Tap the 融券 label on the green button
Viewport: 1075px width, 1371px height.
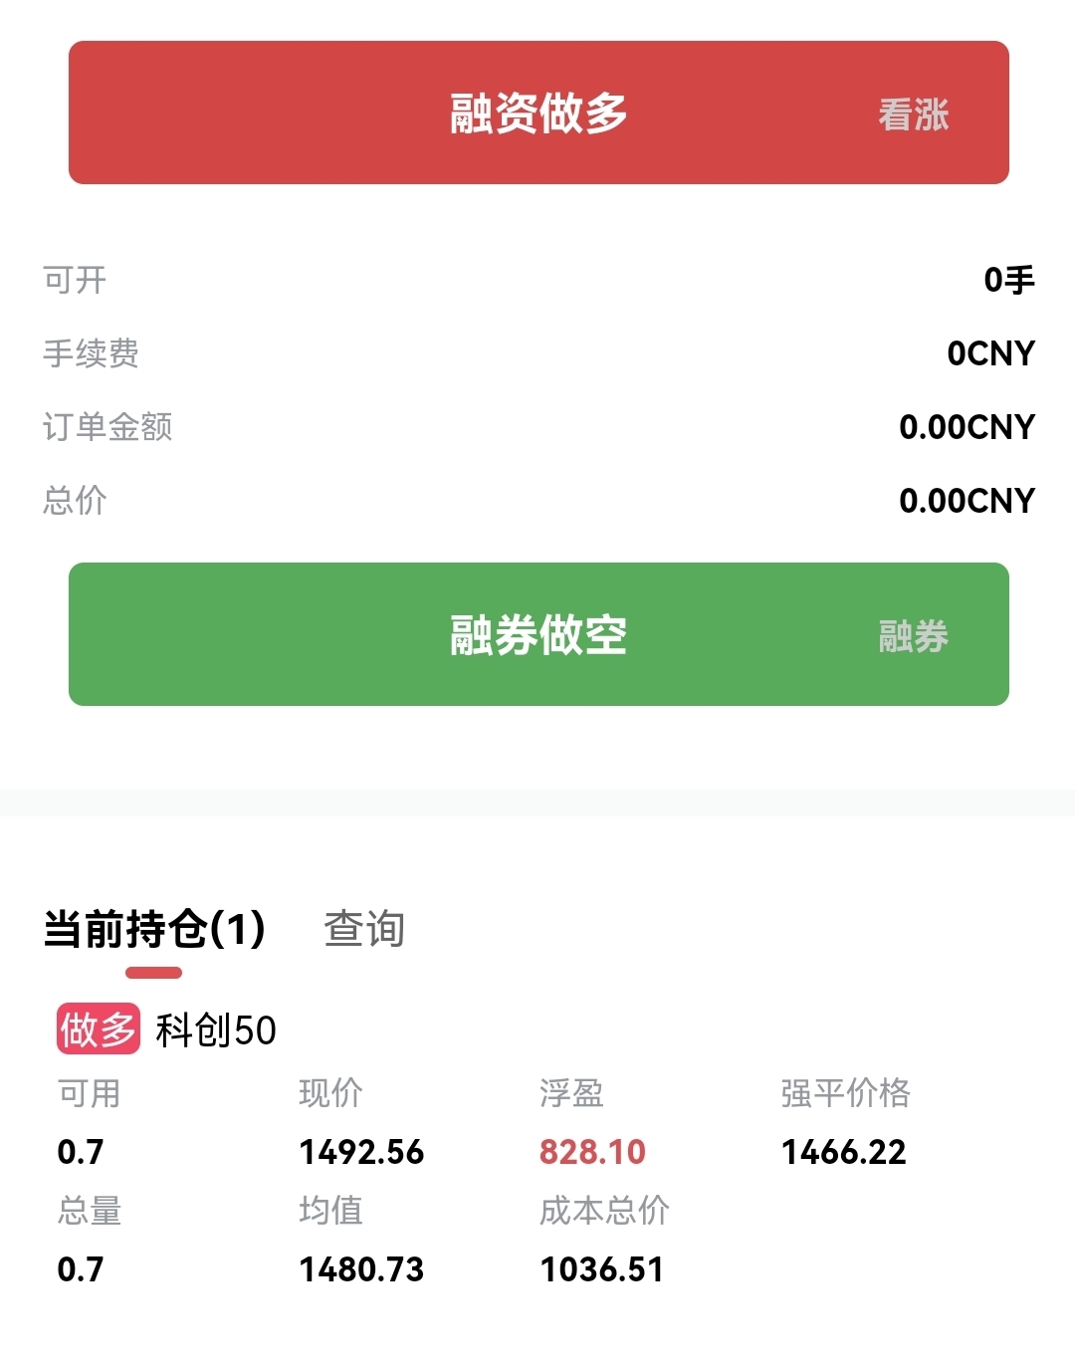913,636
